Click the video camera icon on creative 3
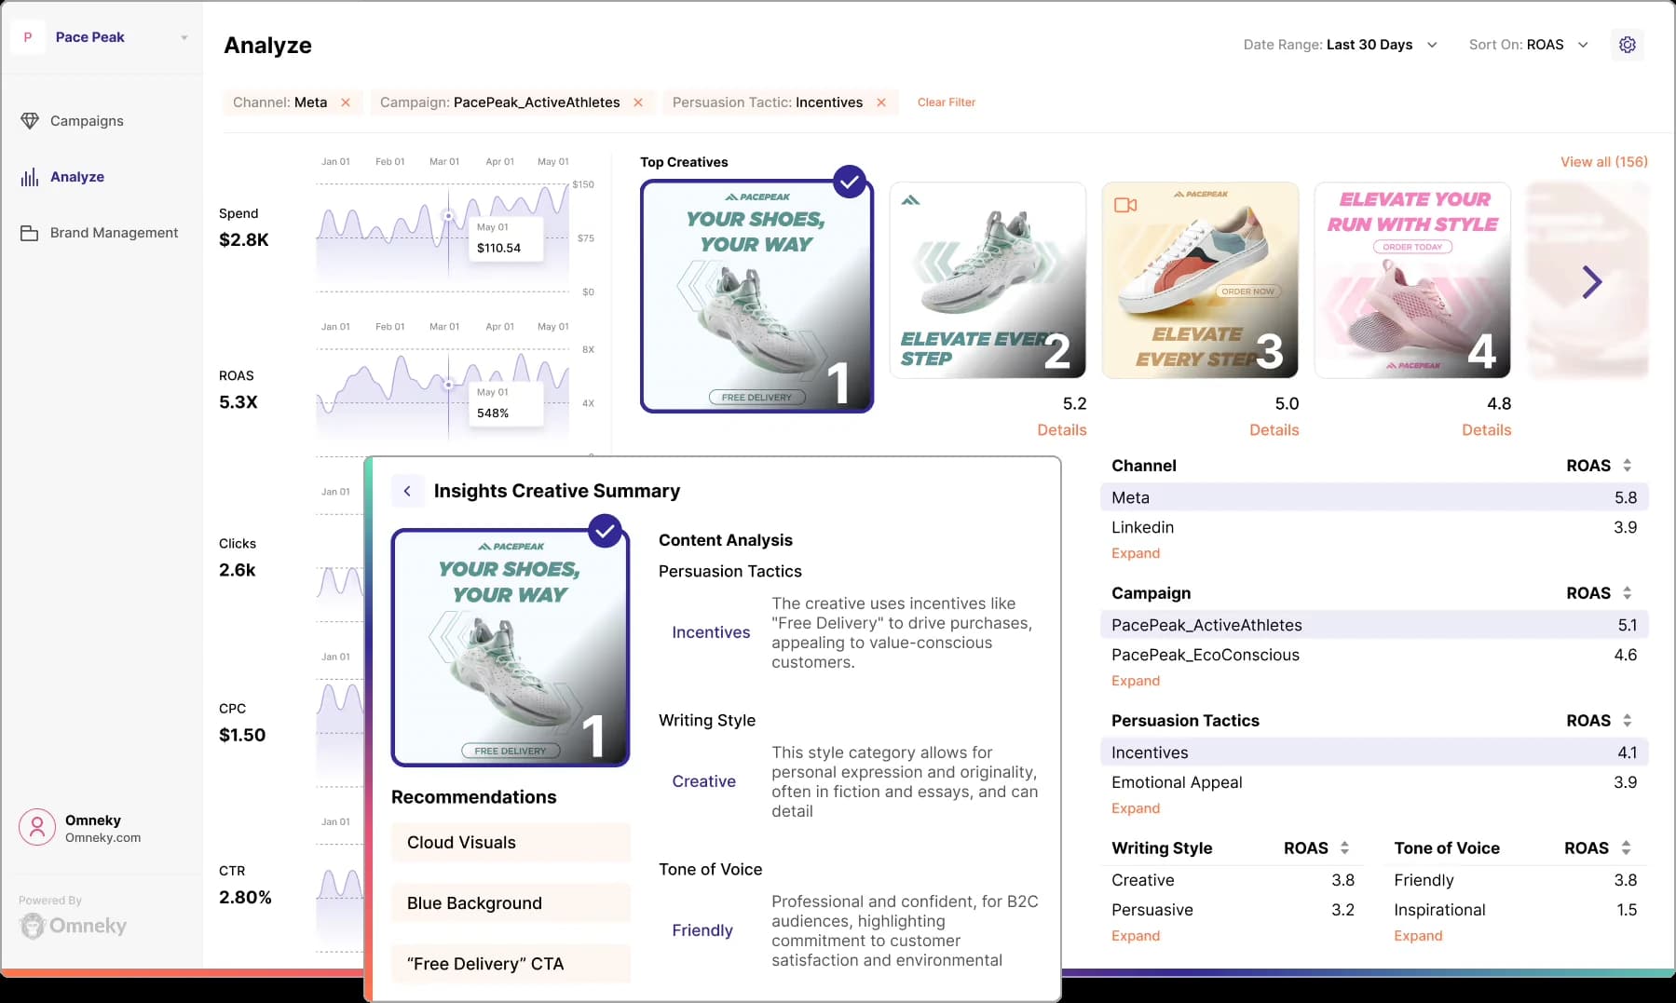1676x1003 pixels. (1124, 205)
